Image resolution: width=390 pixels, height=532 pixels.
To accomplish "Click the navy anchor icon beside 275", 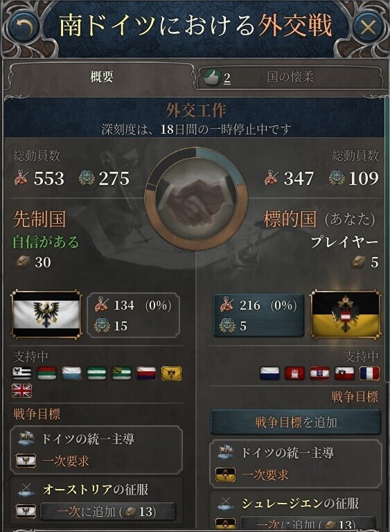I will (x=87, y=178).
